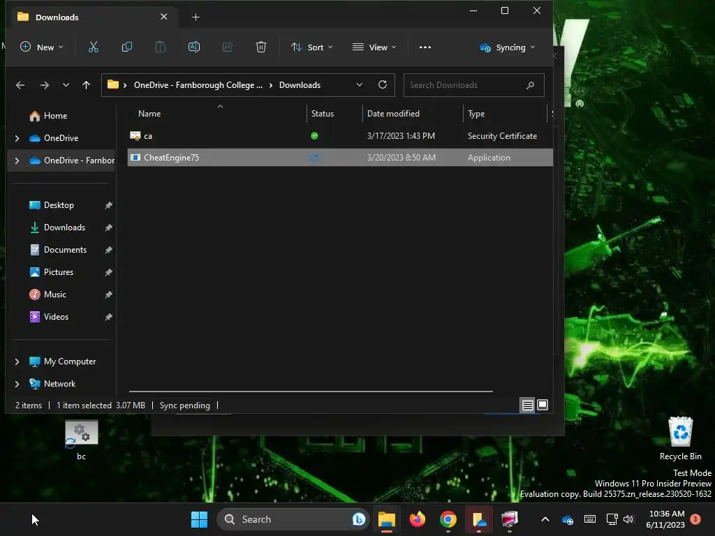
Task: Expand the Network tree node
Action: 17,384
